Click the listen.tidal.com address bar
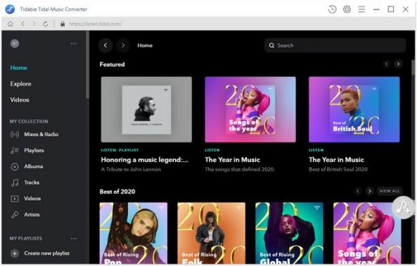The height and width of the screenshot is (266, 417). [x=95, y=24]
